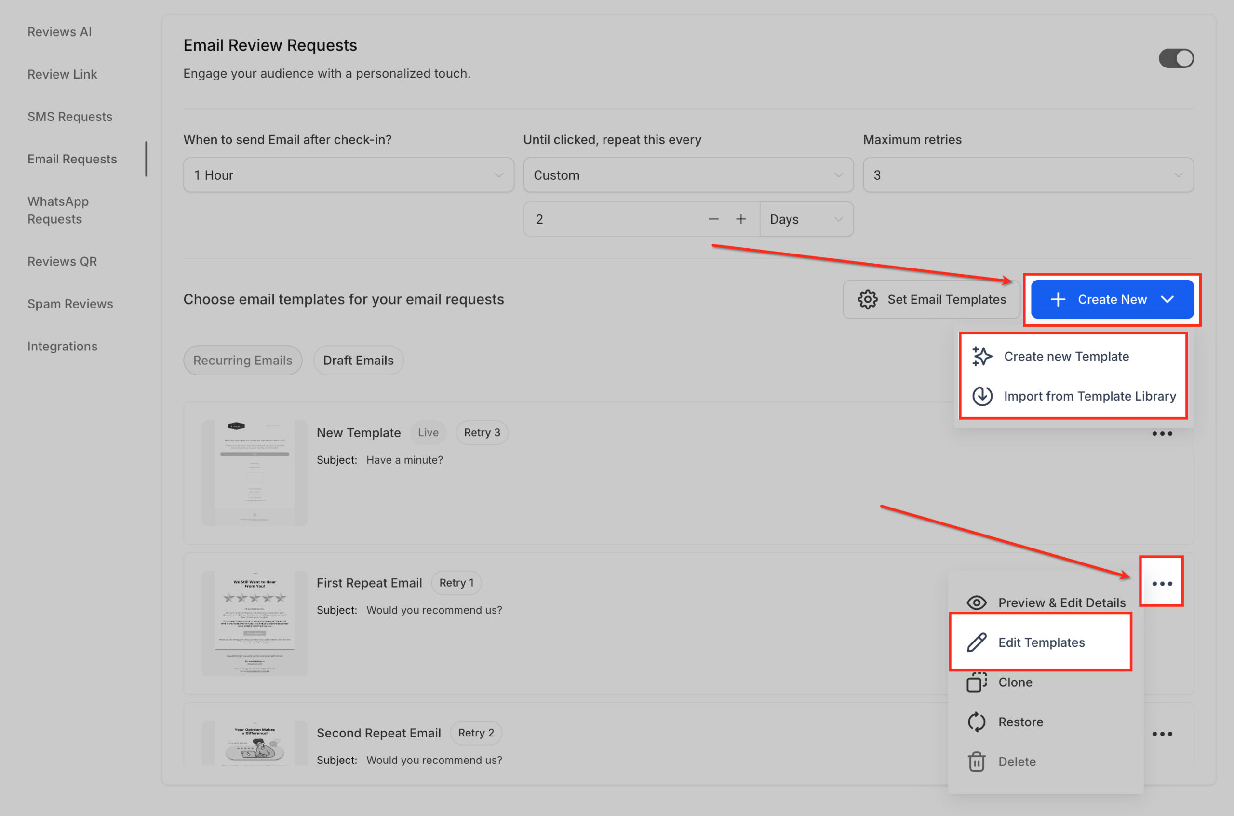The height and width of the screenshot is (816, 1234).
Task: Select the Edit Templates pencil icon
Action: click(x=977, y=642)
